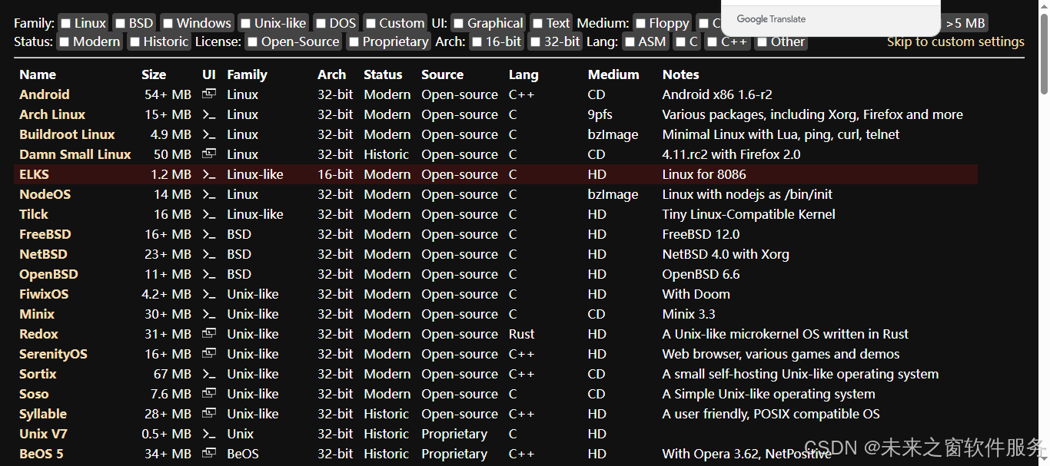Click the graphical UI icon in the SerenityOS row
1050x466 pixels.
coord(208,354)
